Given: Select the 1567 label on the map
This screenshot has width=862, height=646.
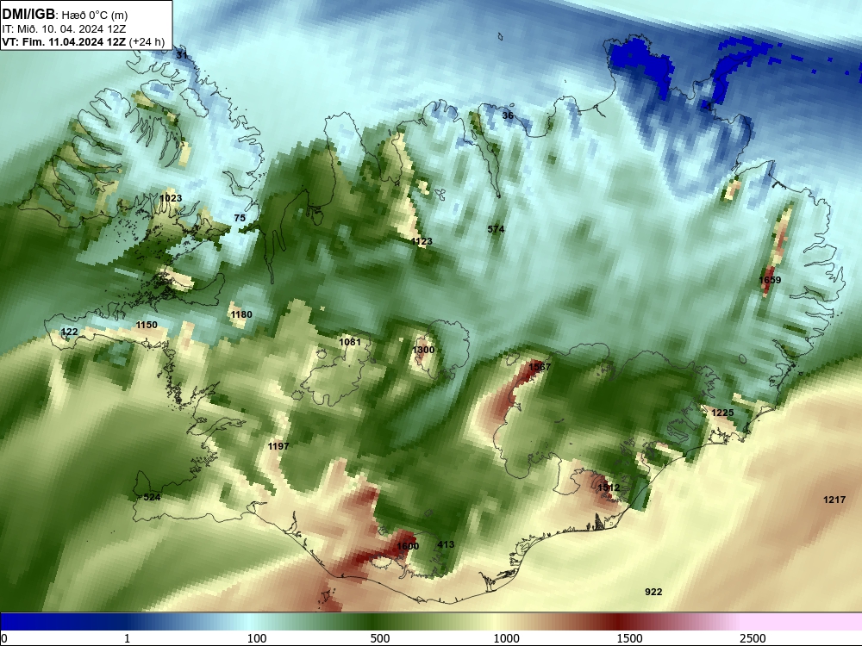Looking at the screenshot, I should [540, 366].
